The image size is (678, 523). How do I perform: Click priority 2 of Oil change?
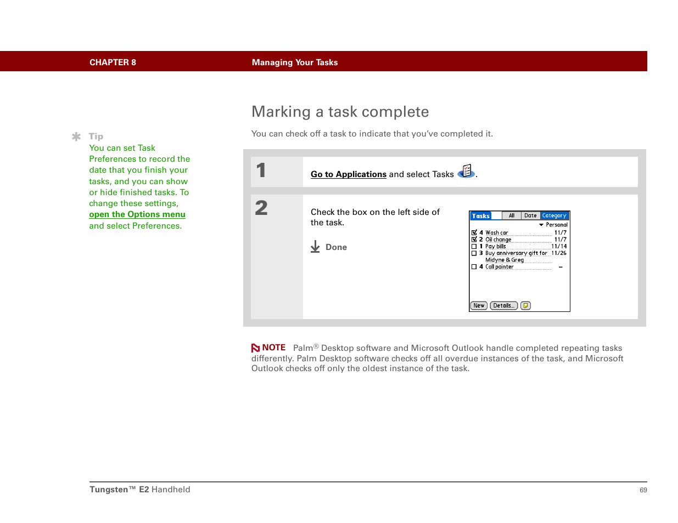point(481,240)
